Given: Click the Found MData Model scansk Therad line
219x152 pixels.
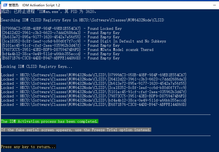Looking at the screenshot, I should [77, 50].
